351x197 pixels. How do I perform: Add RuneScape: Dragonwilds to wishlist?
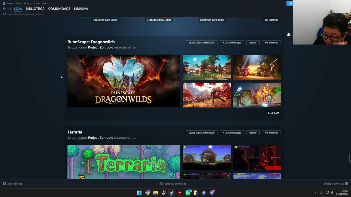click(232, 43)
